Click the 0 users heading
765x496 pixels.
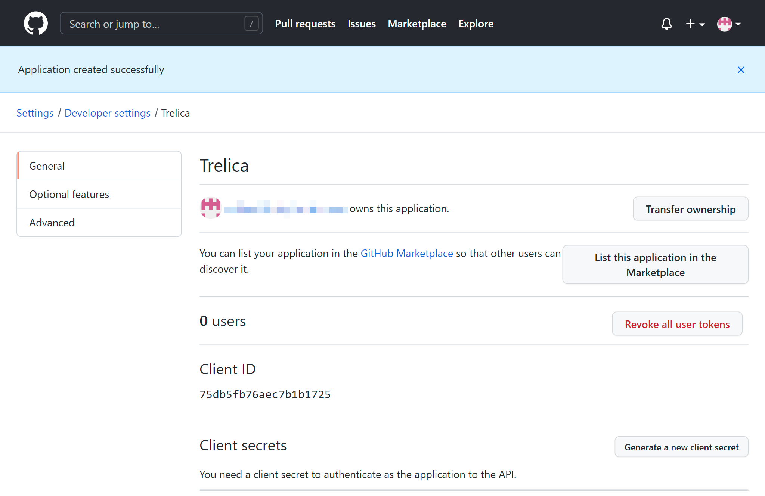pyautogui.click(x=223, y=321)
